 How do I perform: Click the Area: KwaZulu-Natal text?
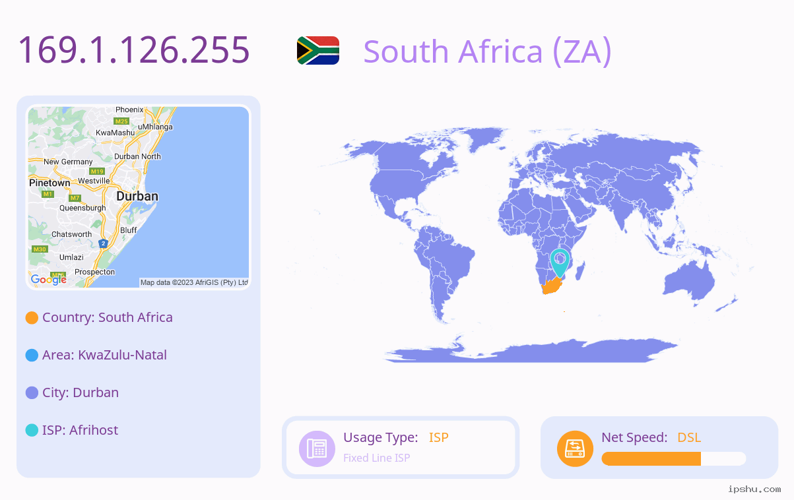104,355
